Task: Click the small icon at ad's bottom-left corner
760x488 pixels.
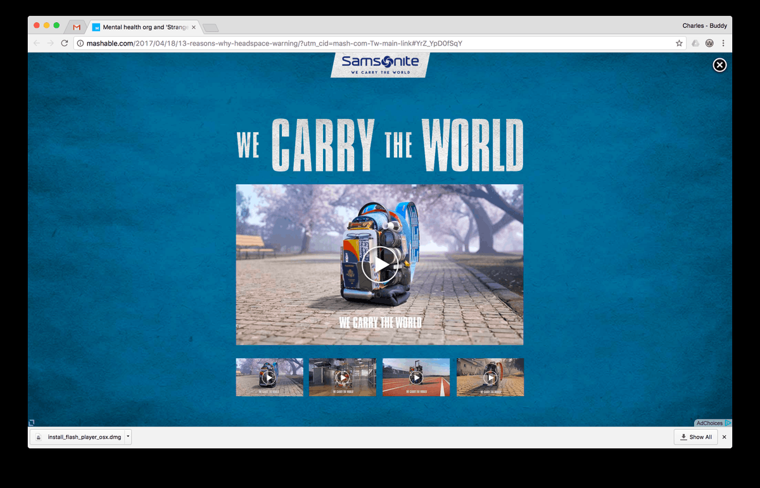Action: coord(31,423)
